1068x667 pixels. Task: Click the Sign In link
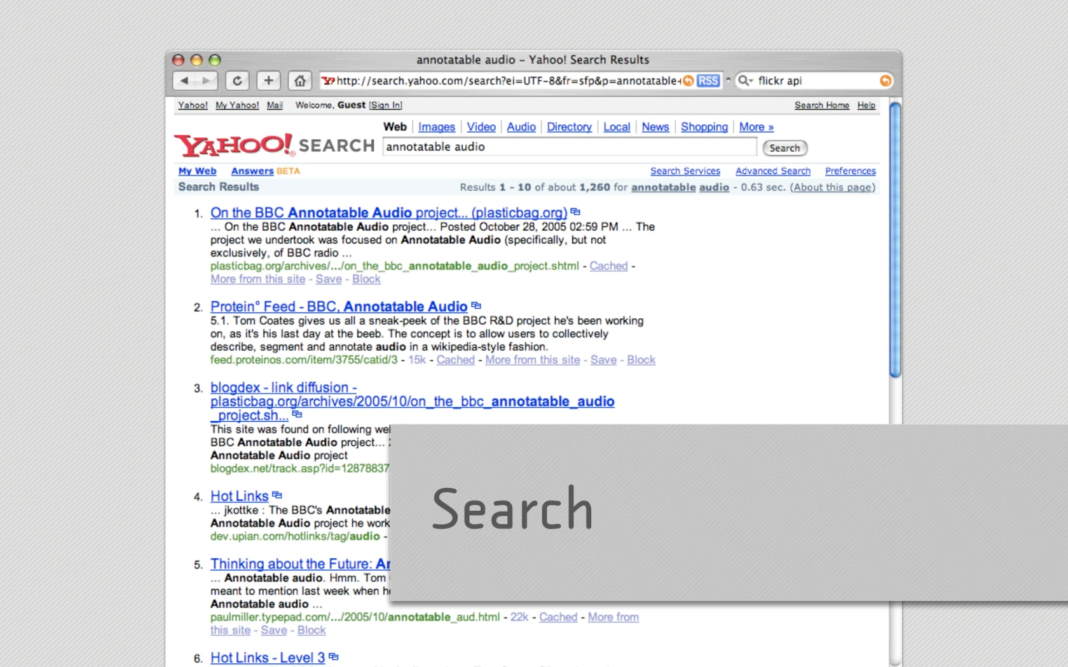tap(386, 105)
